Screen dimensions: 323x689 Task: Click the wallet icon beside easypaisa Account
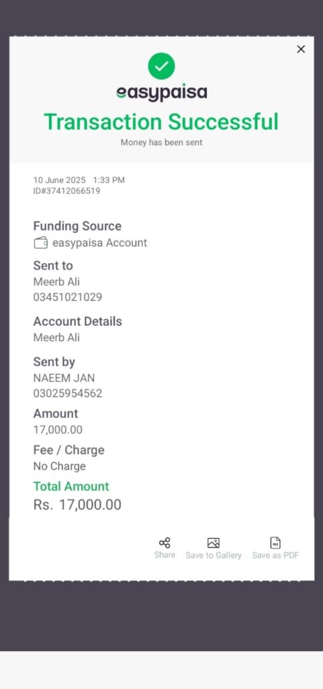(x=41, y=243)
